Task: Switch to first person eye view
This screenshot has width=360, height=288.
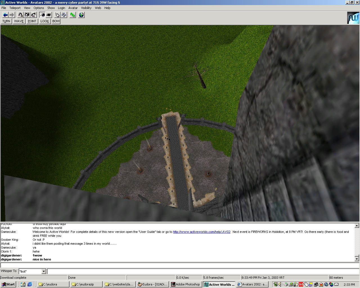Action: click(x=42, y=15)
